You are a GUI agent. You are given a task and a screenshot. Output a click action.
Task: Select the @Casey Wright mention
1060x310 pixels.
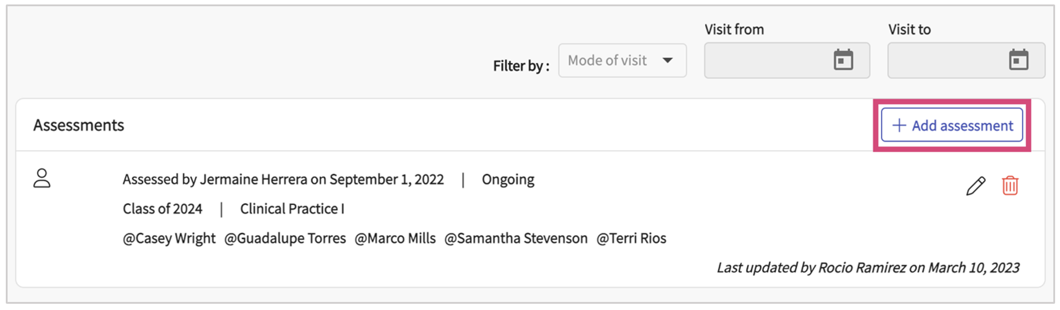pos(169,238)
